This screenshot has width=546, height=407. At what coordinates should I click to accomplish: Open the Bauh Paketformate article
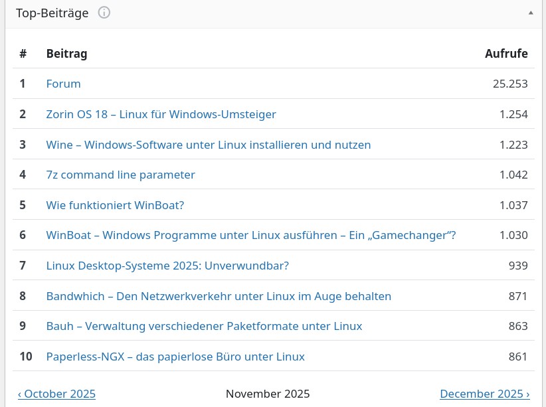coord(204,326)
